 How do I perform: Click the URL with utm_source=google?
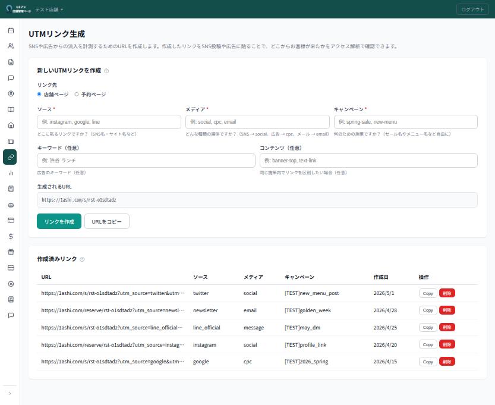[x=112, y=362]
